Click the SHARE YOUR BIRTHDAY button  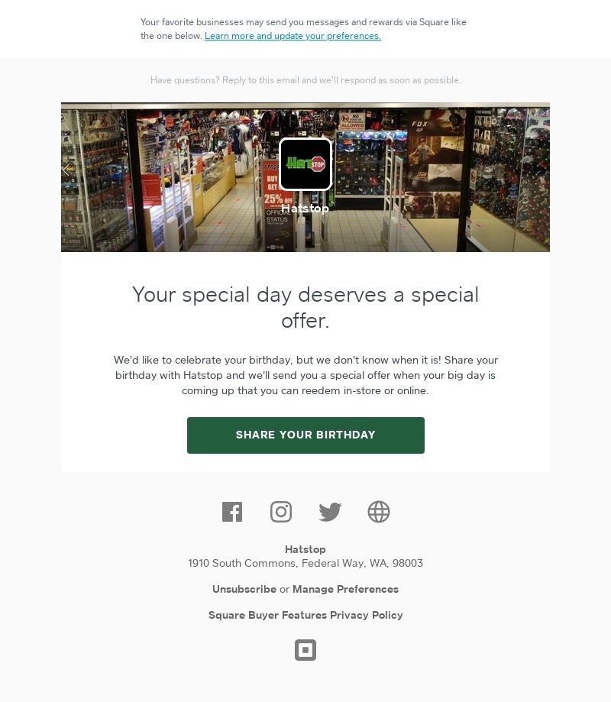pos(305,435)
